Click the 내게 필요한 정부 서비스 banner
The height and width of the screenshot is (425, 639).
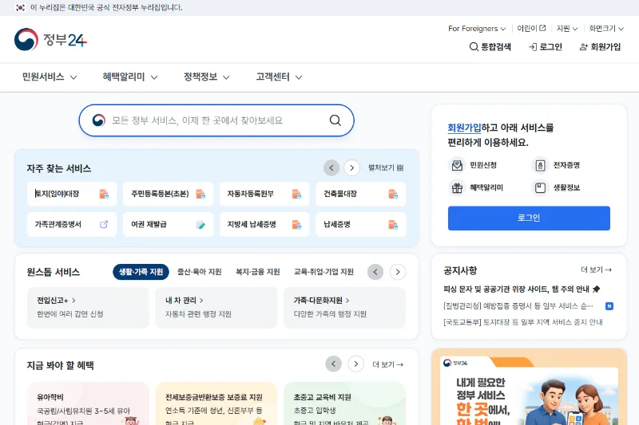point(529,387)
